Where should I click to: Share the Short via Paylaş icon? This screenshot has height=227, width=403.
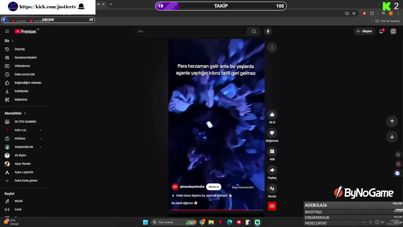click(x=272, y=170)
